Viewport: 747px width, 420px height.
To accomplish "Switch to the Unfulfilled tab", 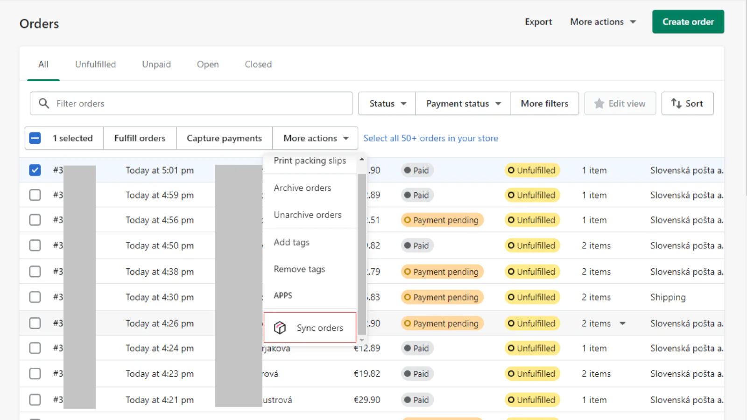I will pos(95,64).
